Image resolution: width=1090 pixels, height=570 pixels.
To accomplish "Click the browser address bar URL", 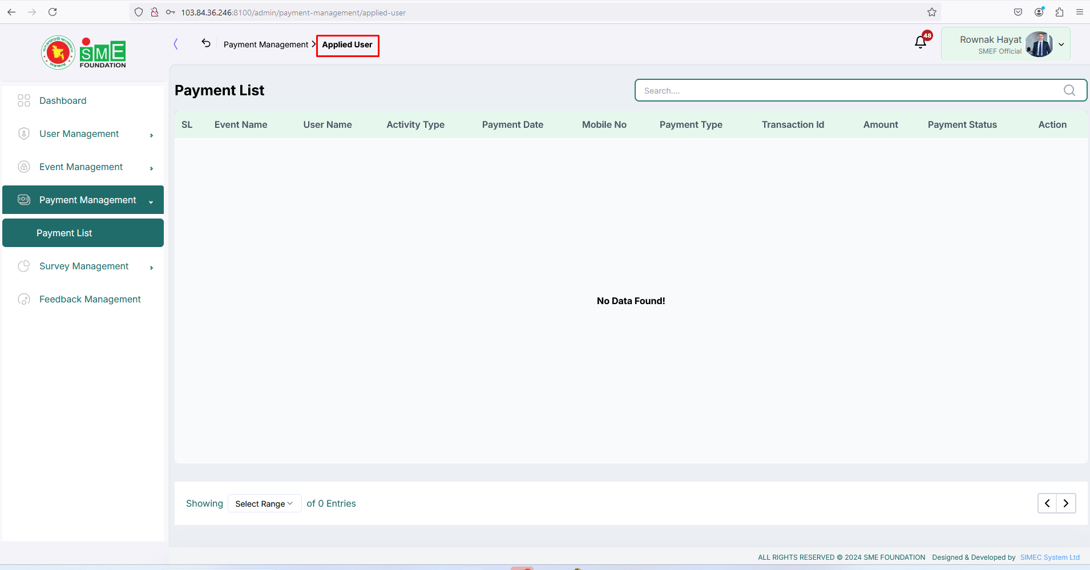I will [x=293, y=13].
